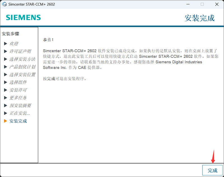Click the arrow beside 选择安装位置 step
224x177 pixels.
click(x=6, y=74)
